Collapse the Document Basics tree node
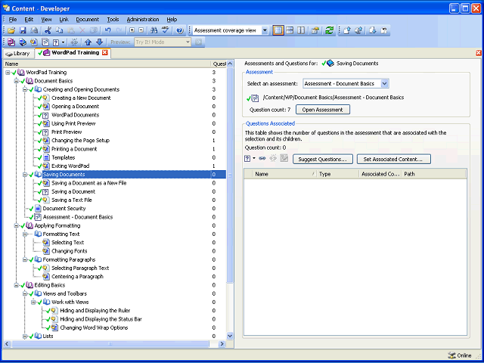Image resolution: width=484 pixels, height=363 pixels. [x=17, y=81]
